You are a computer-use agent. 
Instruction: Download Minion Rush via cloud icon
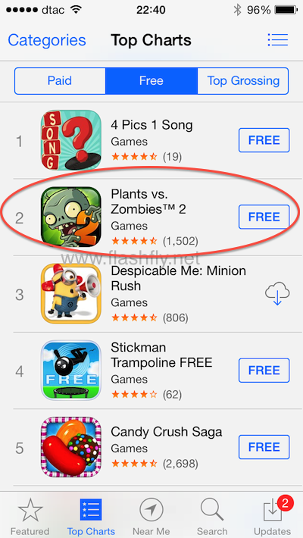coord(277,293)
